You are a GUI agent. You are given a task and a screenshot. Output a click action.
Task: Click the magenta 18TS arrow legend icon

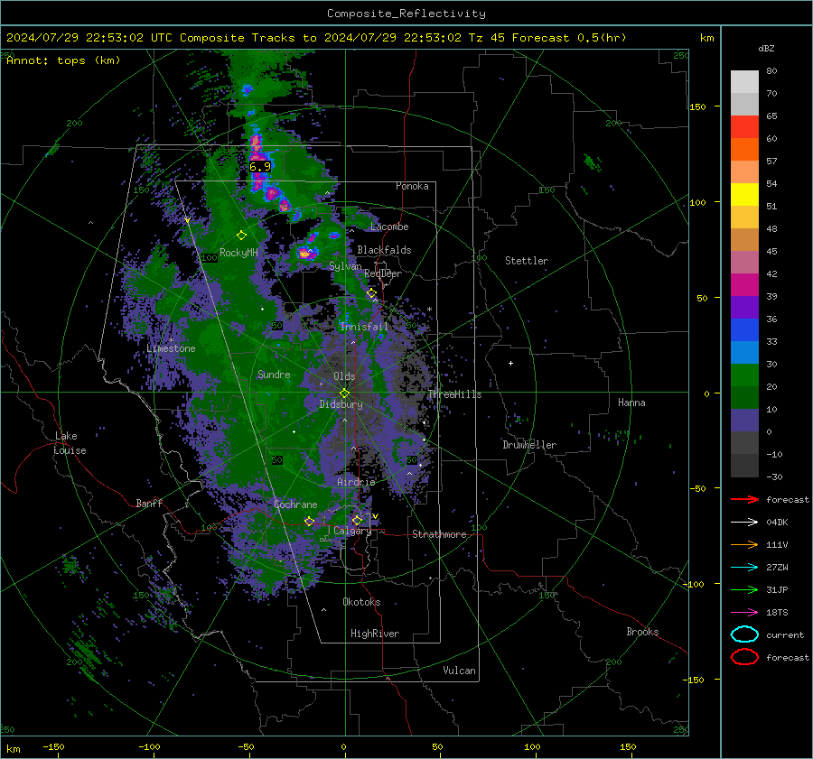click(744, 613)
